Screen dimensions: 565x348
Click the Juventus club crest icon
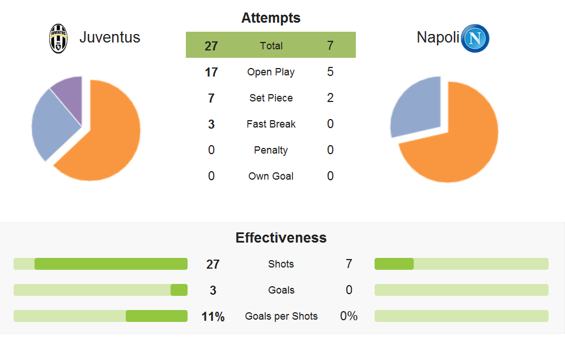[x=58, y=39]
